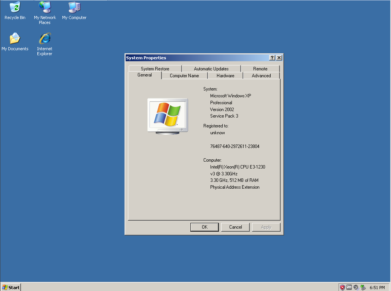Click the 'Professional' edition text
The height and width of the screenshot is (291, 391).
point(221,103)
